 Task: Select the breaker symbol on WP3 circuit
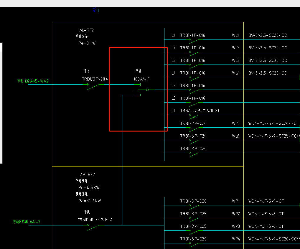tap(194, 232)
